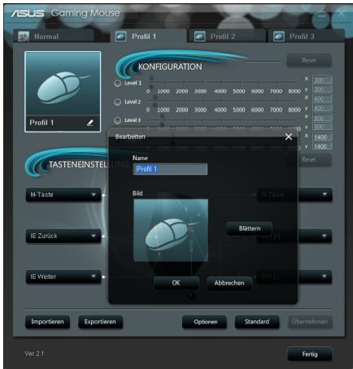Click the mouse icon on Profil 2 tab

point(200,37)
